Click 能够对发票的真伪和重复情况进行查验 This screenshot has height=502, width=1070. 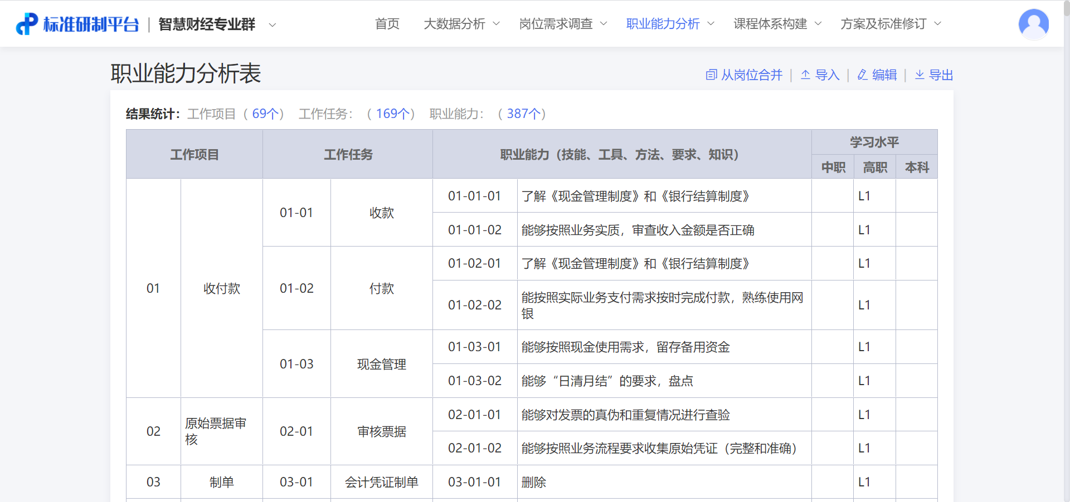(x=626, y=415)
